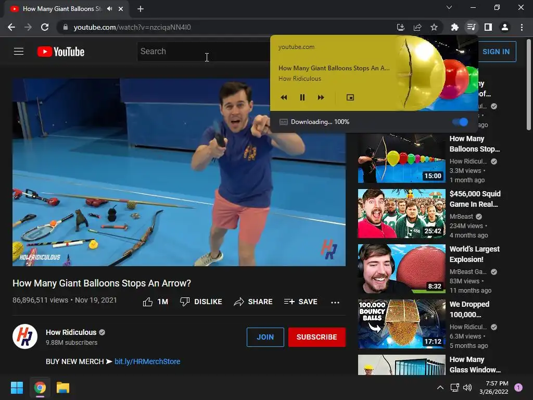Go to the YouTube home logo
The height and width of the screenshot is (400, 533).
61,52
